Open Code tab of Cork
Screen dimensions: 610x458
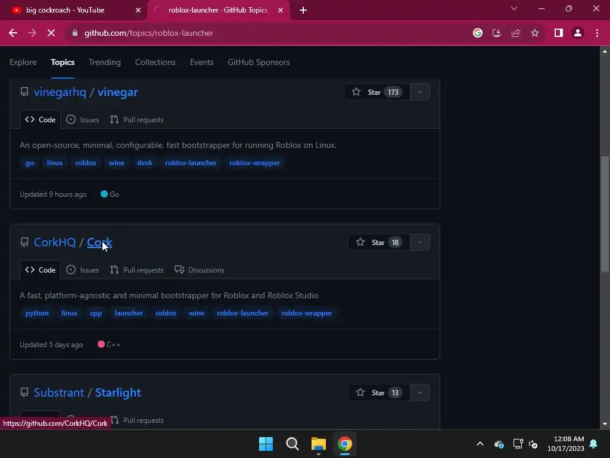[40, 270]
